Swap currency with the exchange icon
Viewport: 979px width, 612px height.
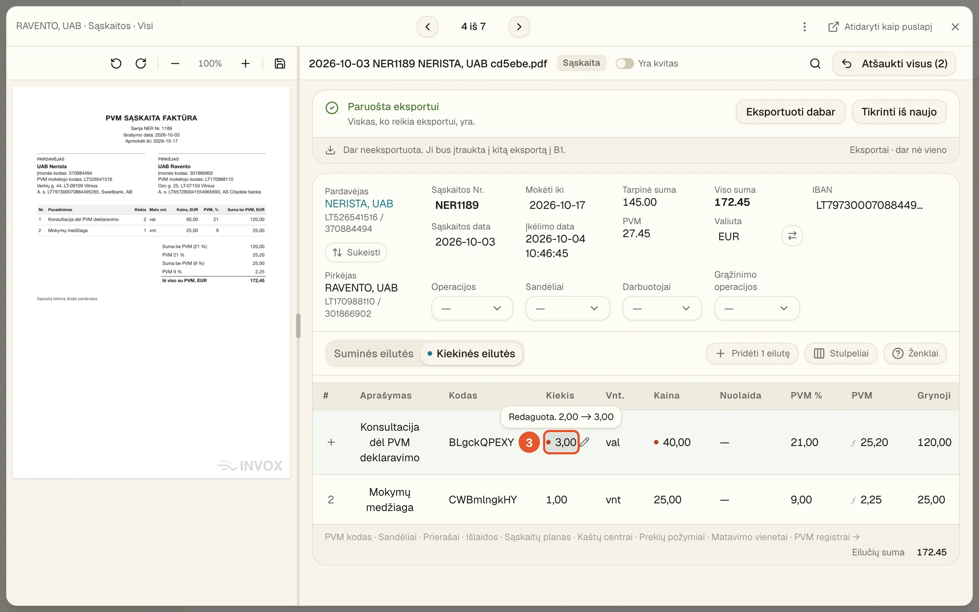[792, 236]
